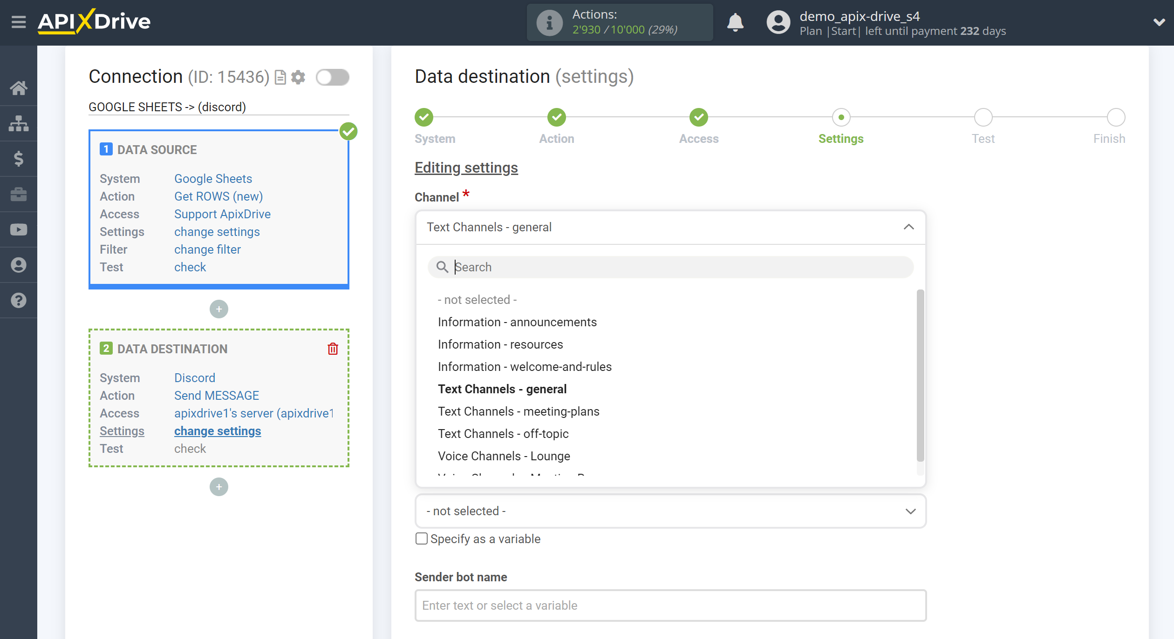Click the user avatar icon
Image resolution: width=1174 pixels, height=639 pixels.
pos(778,22)
